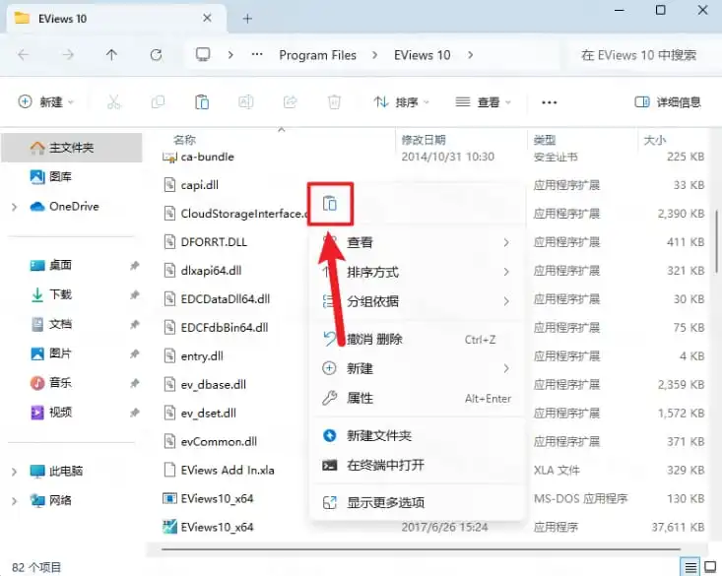Click the toolbar Copy icon

click(158, 101)
